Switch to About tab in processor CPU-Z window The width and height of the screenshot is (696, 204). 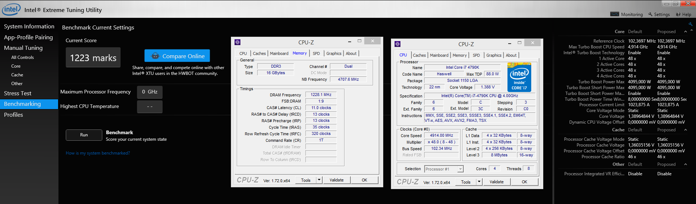pos(511,55)
